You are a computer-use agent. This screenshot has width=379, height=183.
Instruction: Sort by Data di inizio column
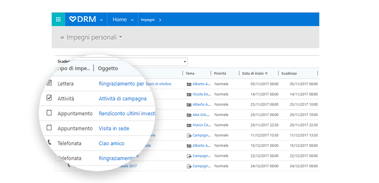(x=255, y=73)
